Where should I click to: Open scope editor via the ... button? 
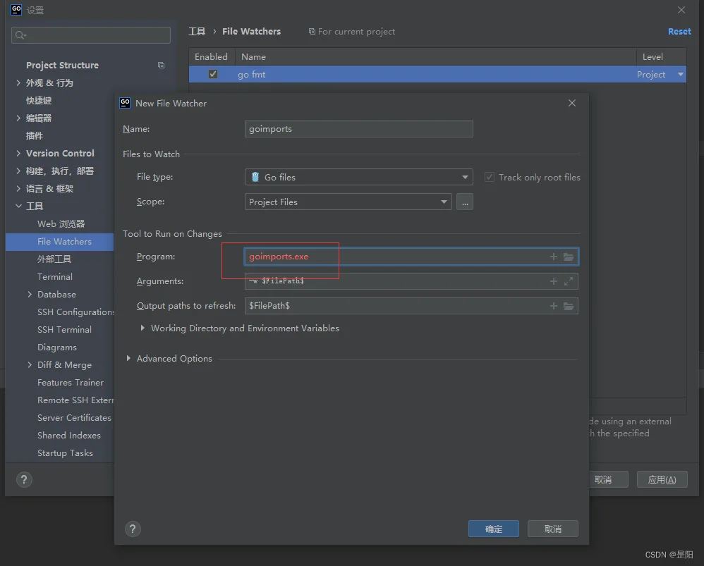click(x=465, y=202)
